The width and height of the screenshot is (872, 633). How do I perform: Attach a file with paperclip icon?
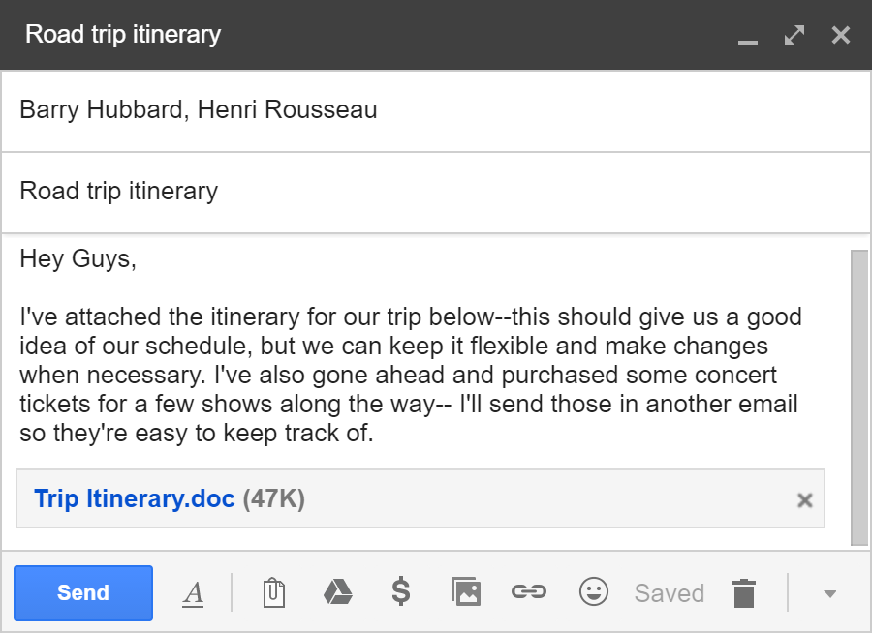[x=273, y=592]
